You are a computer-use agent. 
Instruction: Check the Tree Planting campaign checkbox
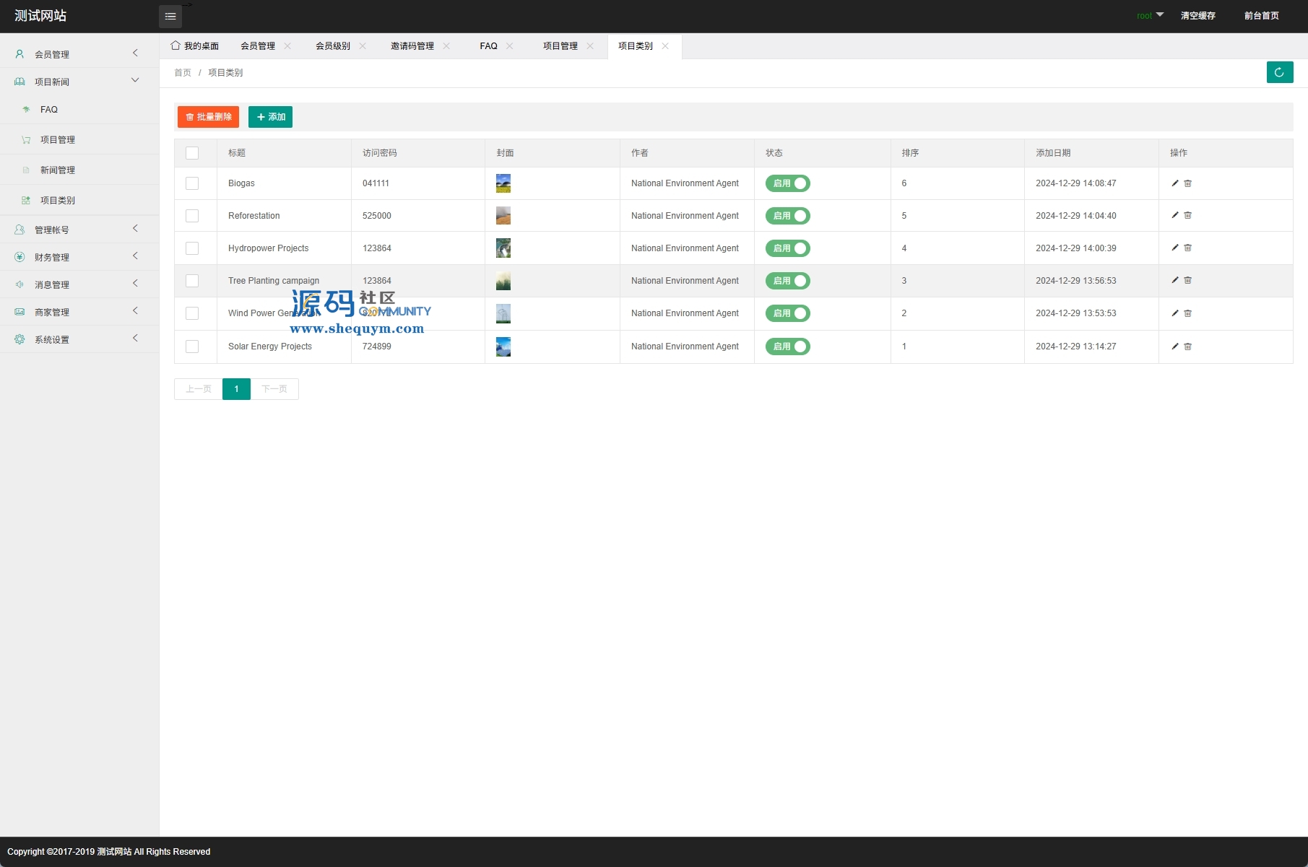tap(192, 281)
